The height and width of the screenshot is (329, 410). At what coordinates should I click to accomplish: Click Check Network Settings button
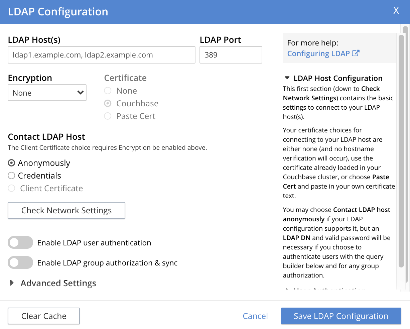coord(66,210)
